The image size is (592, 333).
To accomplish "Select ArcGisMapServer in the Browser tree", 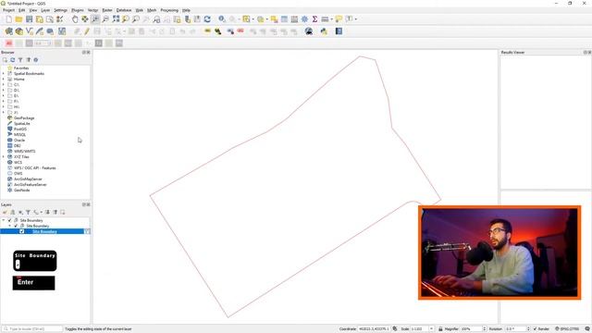I will (28, 179).
